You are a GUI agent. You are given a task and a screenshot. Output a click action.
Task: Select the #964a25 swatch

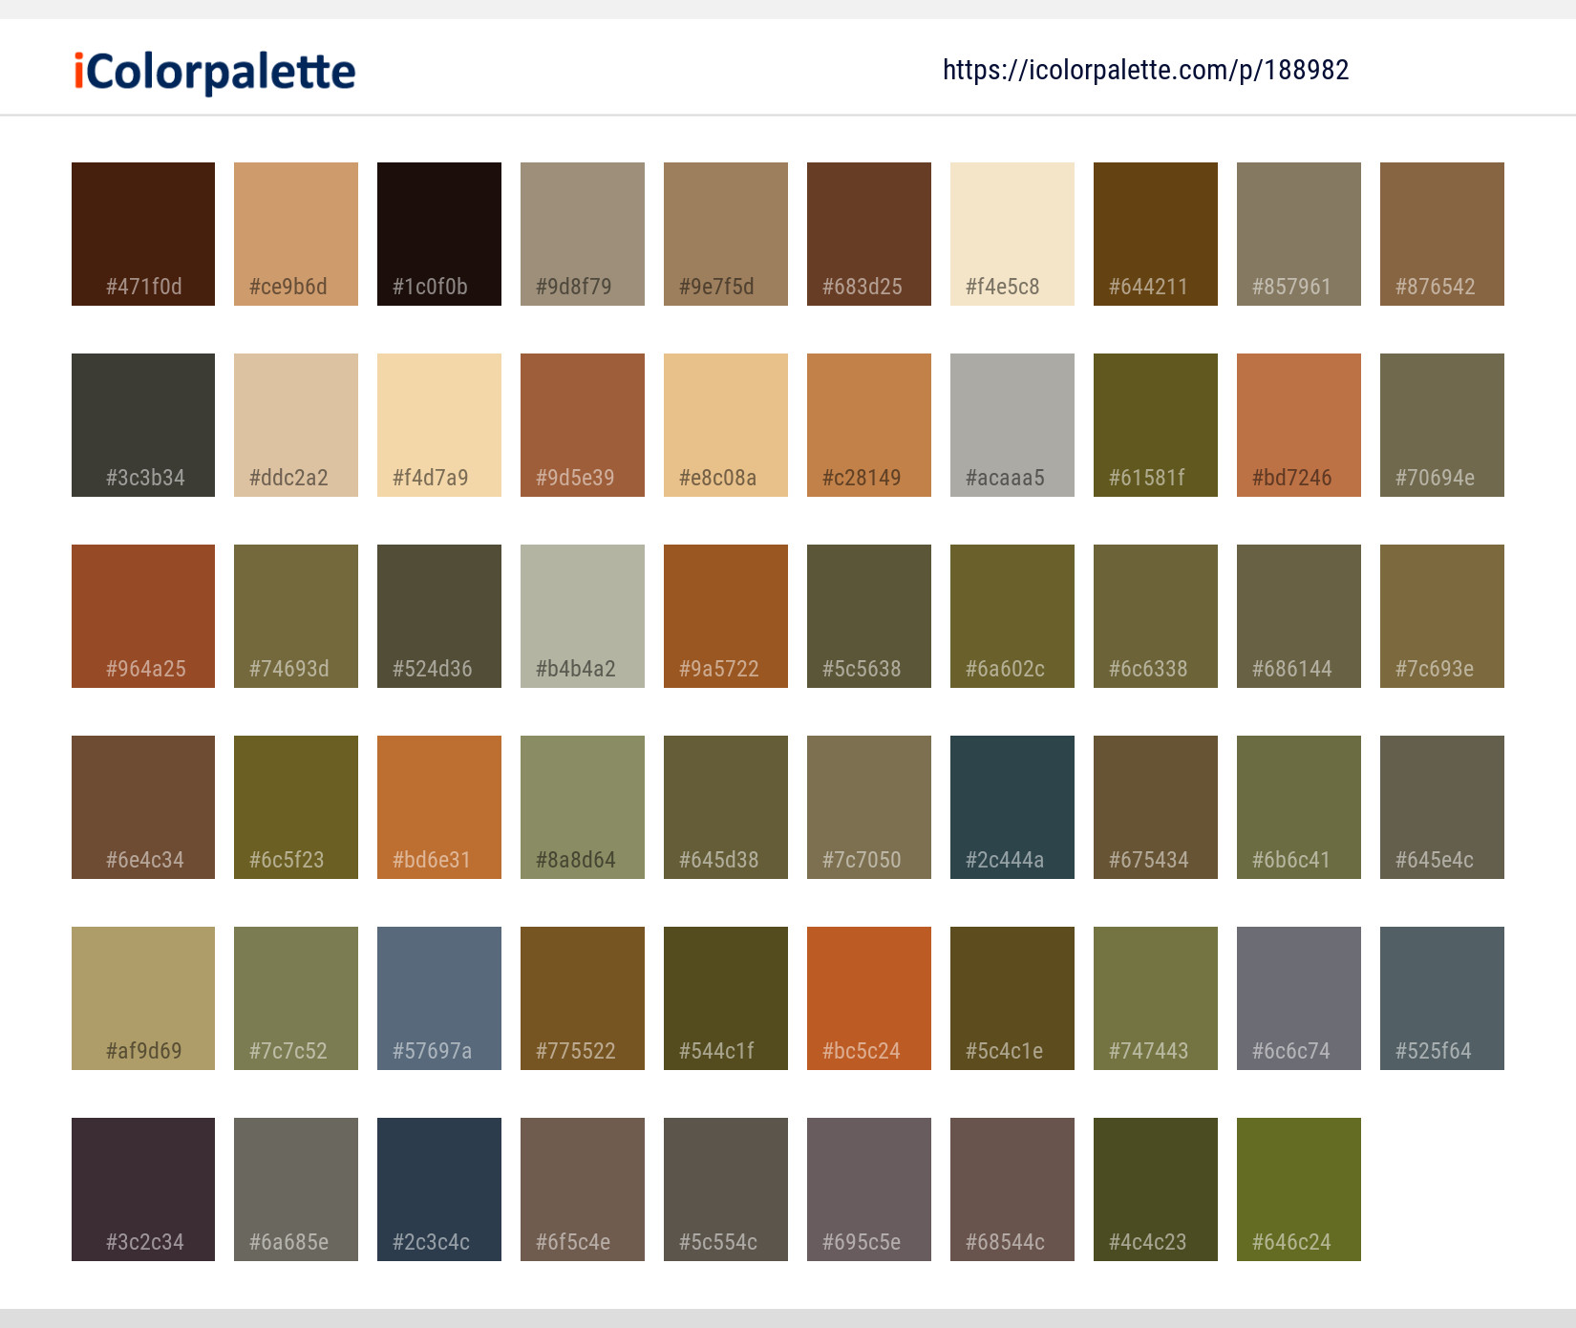(142, 615)
